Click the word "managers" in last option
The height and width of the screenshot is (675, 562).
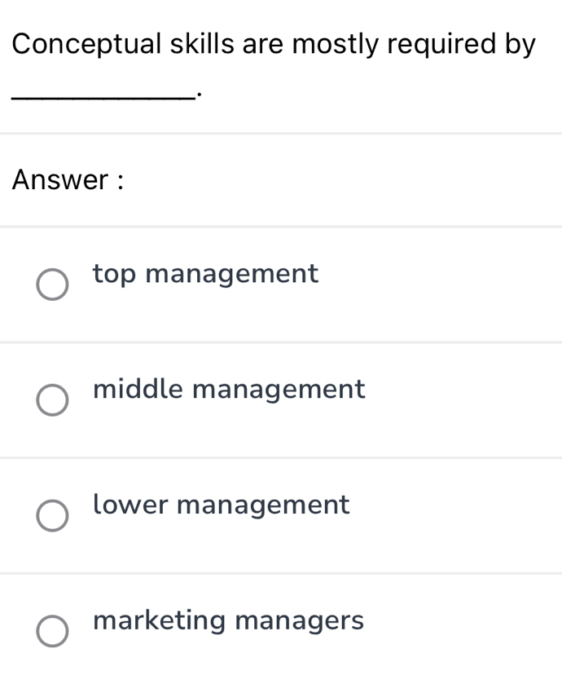tap(300, 620)
